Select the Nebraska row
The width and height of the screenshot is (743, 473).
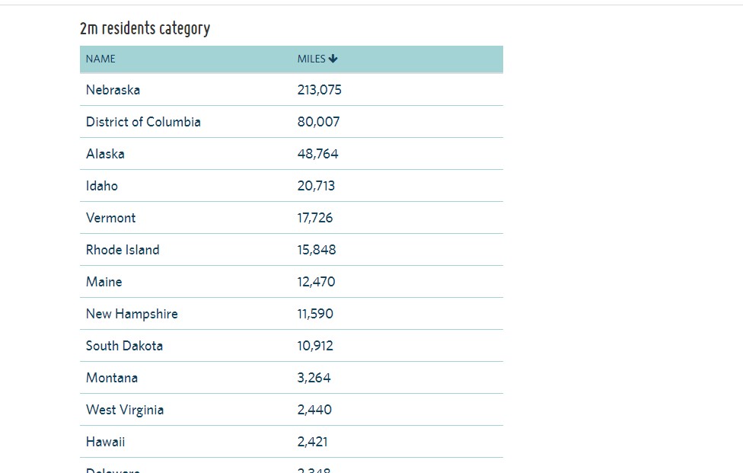[x=292, y=90]
